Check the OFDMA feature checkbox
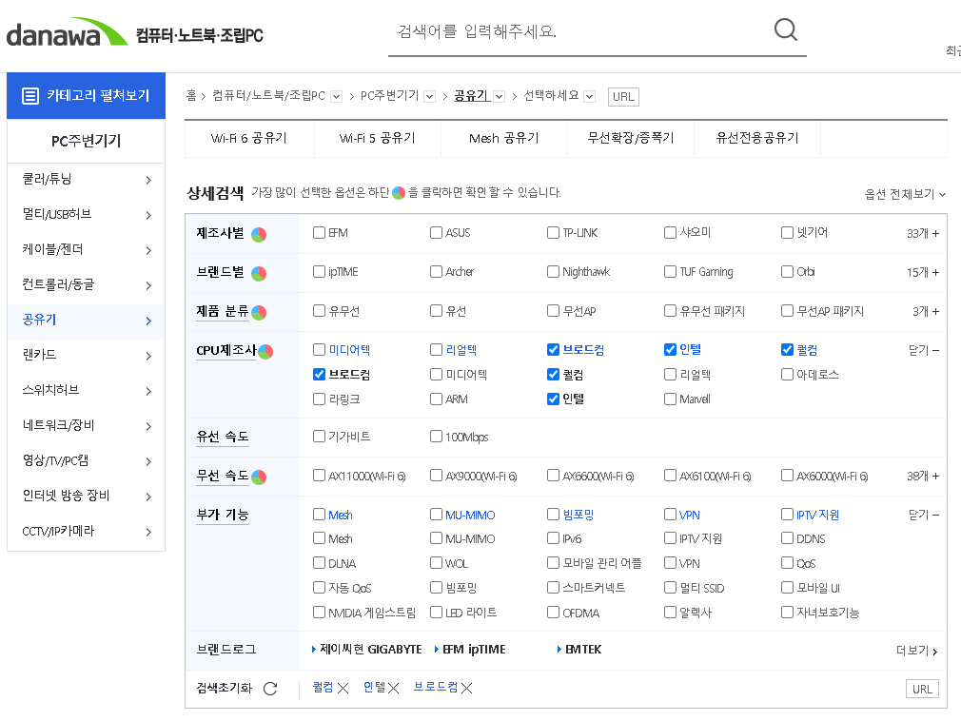This screenshot has width=961, height=721. pyautogui.click(x=553, y=612)
